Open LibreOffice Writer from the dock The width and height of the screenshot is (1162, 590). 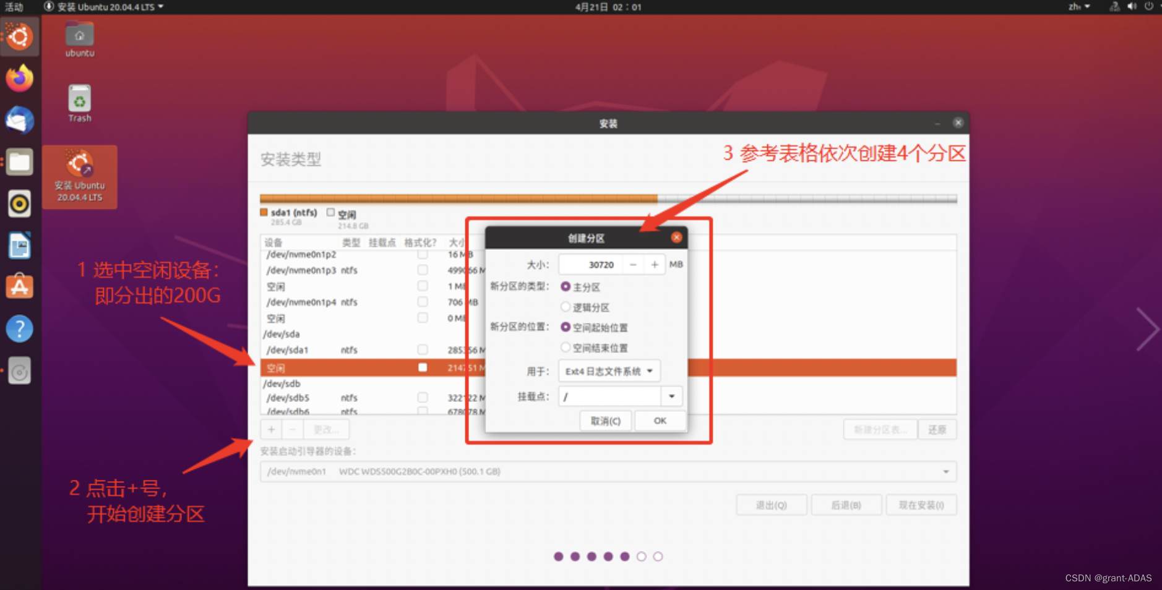click(19, 246)
